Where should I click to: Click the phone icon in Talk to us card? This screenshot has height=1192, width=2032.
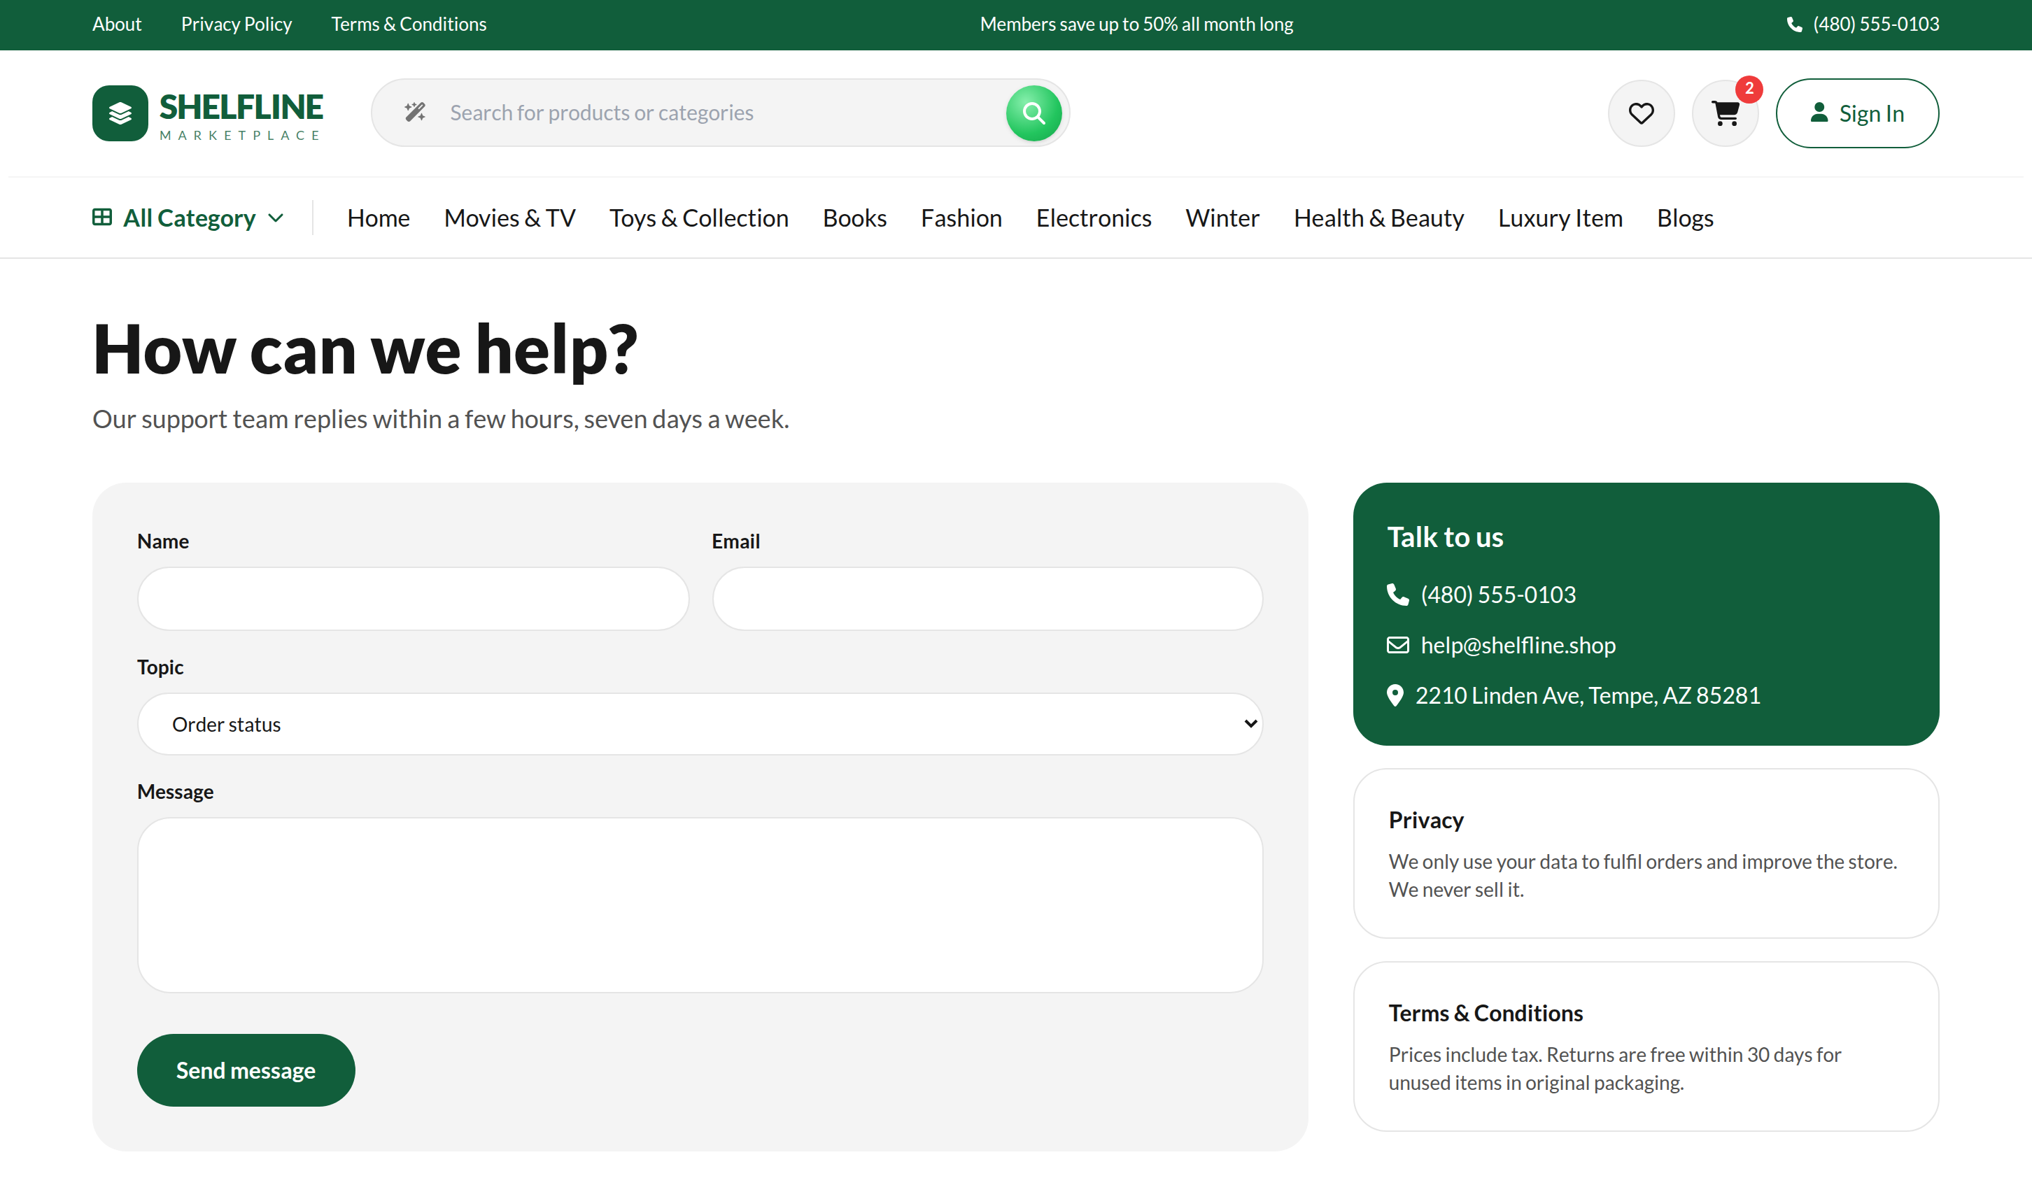click(1397, 594)
